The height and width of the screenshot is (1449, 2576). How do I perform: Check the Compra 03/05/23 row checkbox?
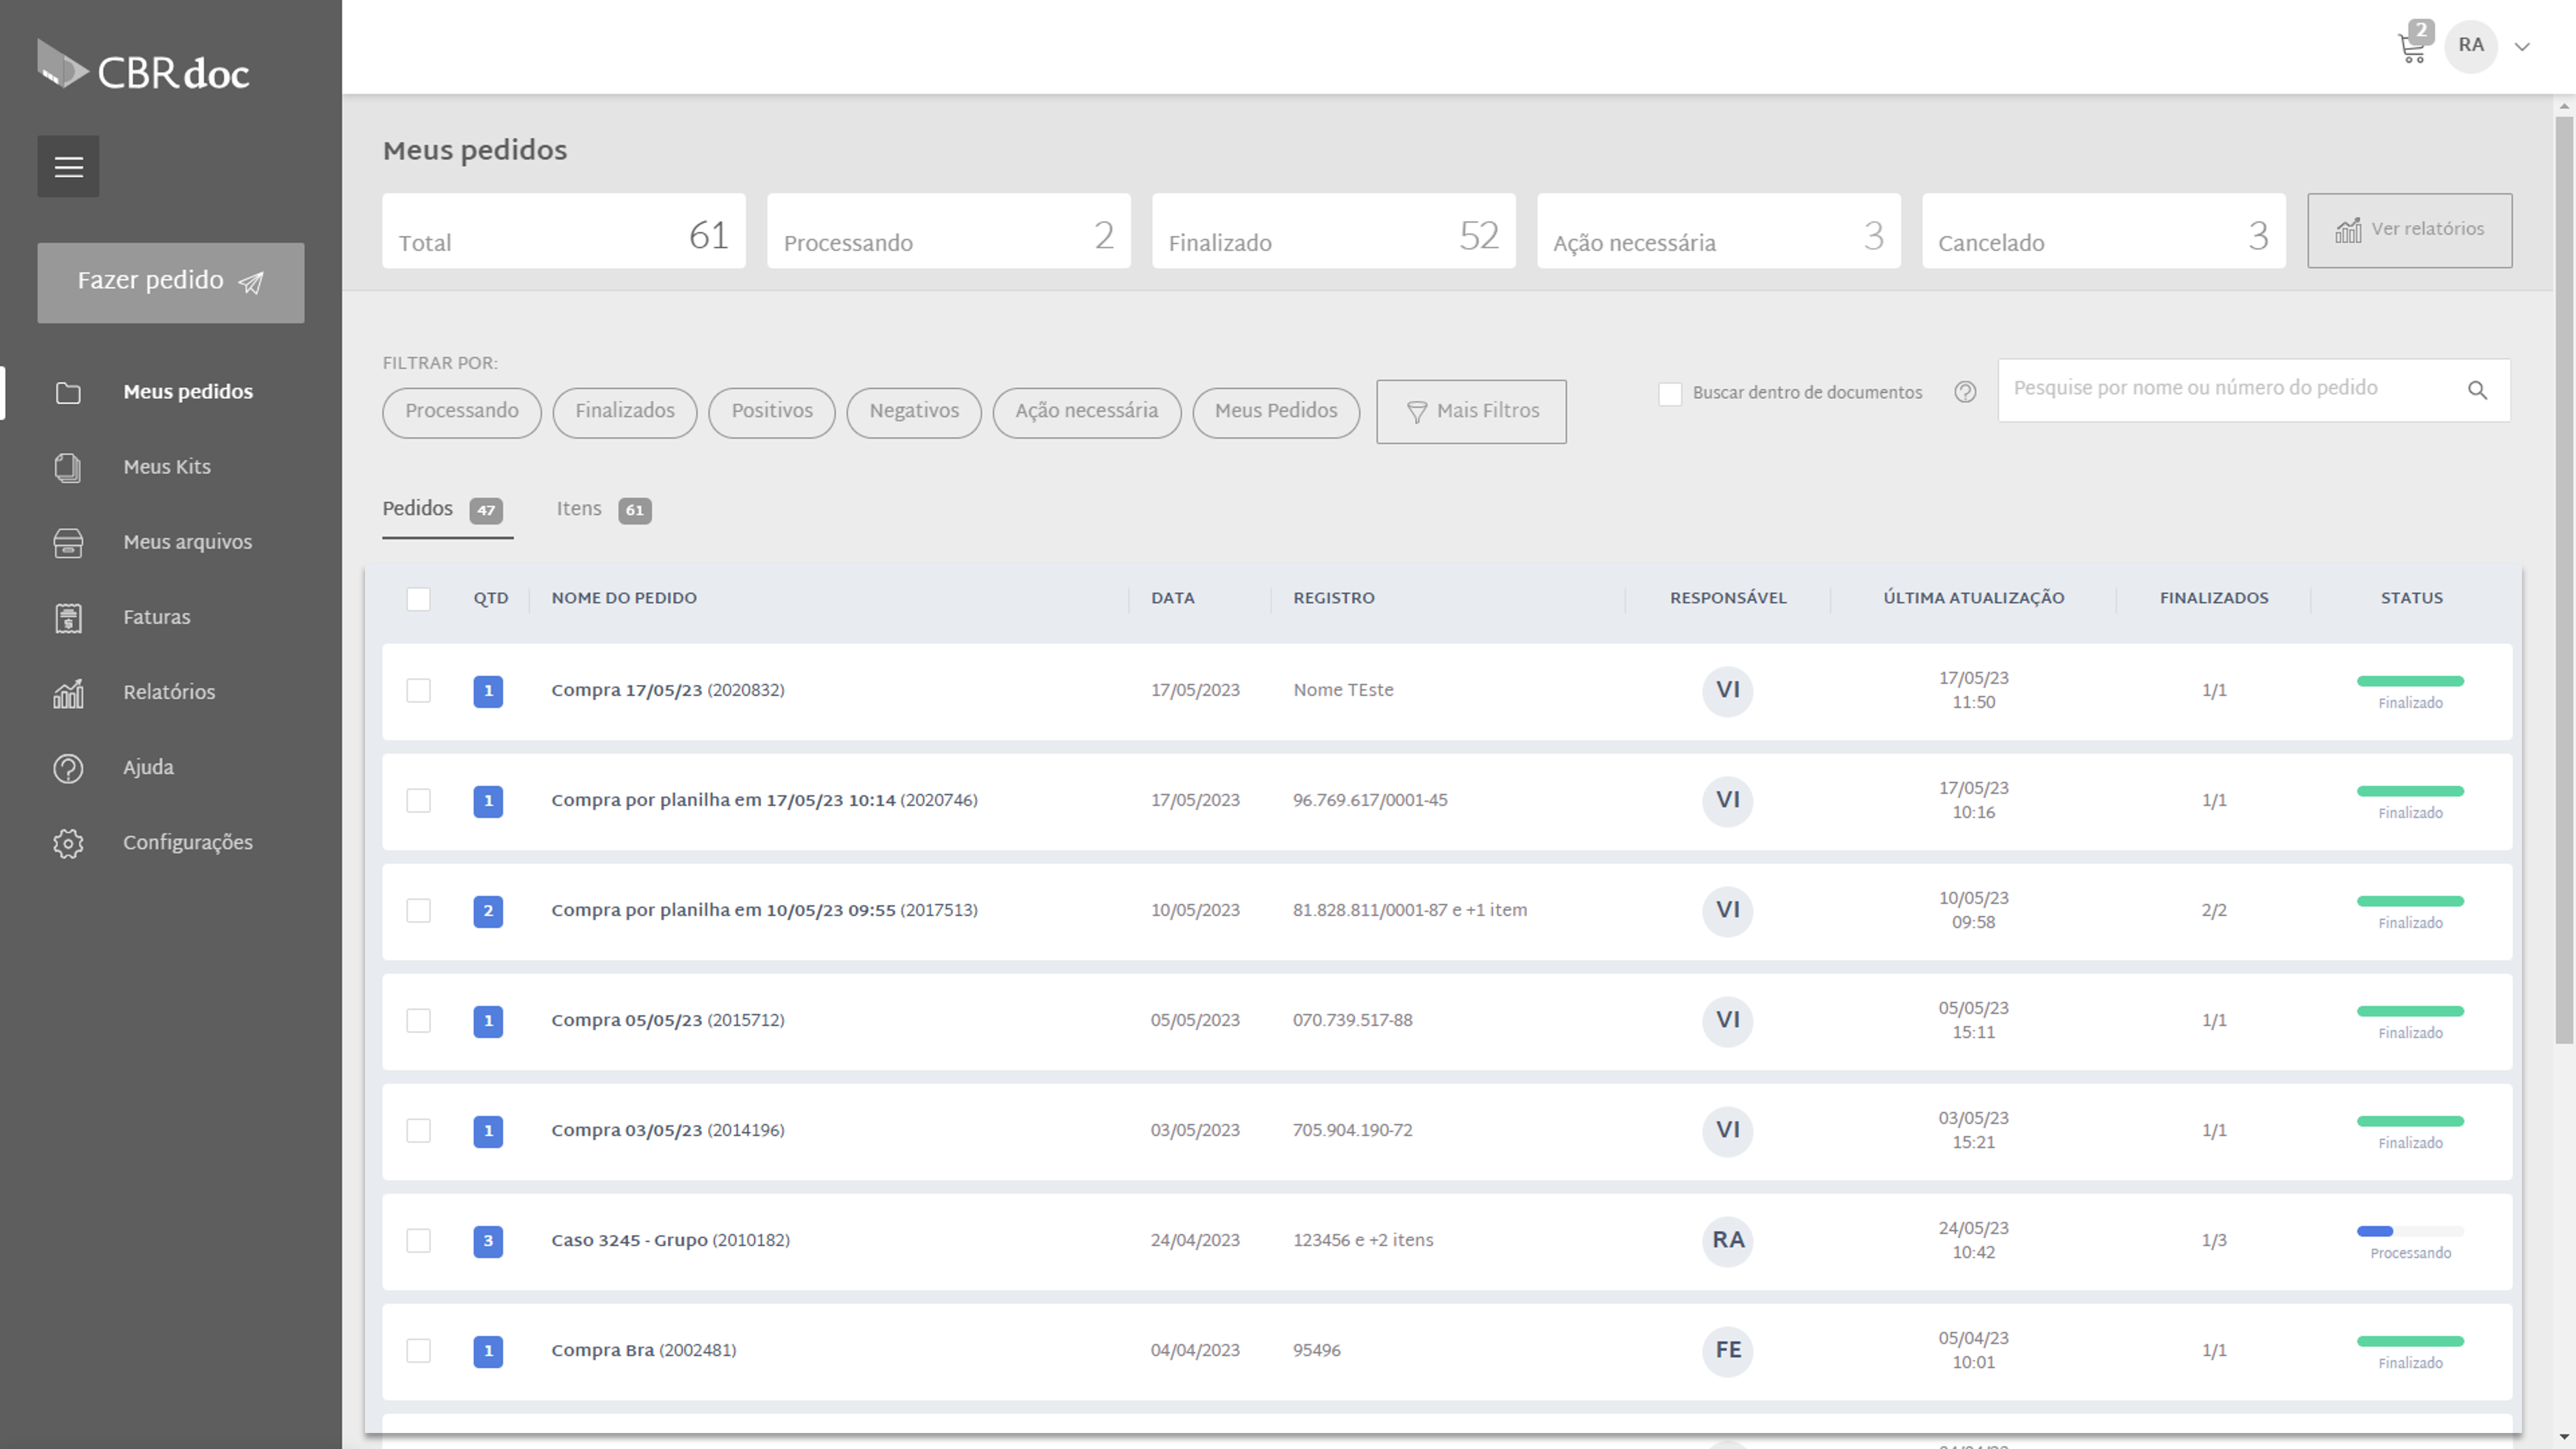[x=418, y=1130]
